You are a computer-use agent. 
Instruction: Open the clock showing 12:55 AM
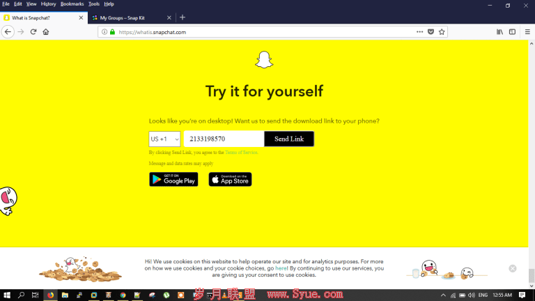pyautogui.click(x=502, y=295)
